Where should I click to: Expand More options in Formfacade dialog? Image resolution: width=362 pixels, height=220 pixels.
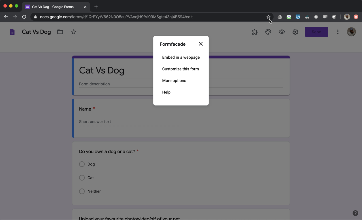pos(174,81)
